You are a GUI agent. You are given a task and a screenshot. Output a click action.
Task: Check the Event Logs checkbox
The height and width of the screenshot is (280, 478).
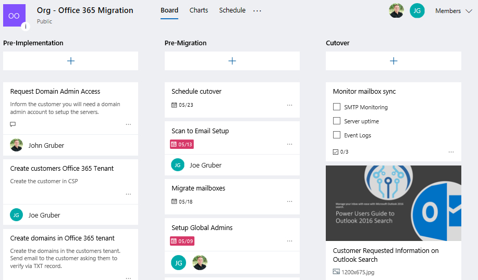pyautogui.click(x=337, y=135)
